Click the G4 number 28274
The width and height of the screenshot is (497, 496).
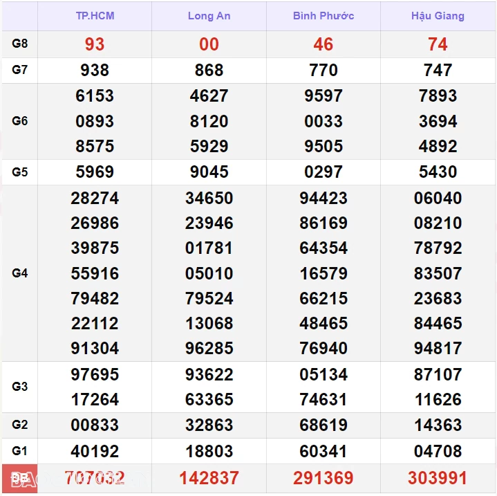[x=95, y=199]
